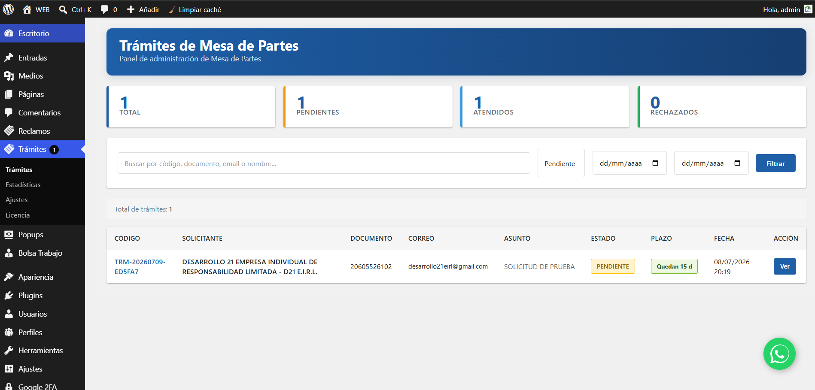Click the Ajustes sliders icon in main sidebar
815x390 pixels.
click(9, 369)
